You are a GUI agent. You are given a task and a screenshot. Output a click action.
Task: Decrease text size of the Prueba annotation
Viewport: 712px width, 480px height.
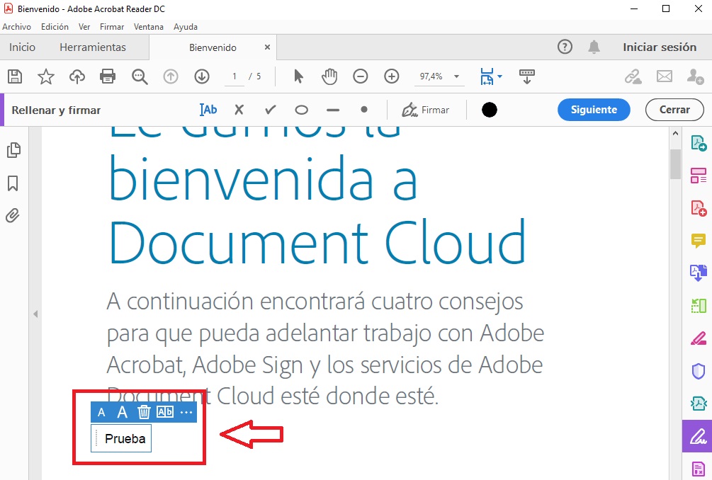(101, 412)
